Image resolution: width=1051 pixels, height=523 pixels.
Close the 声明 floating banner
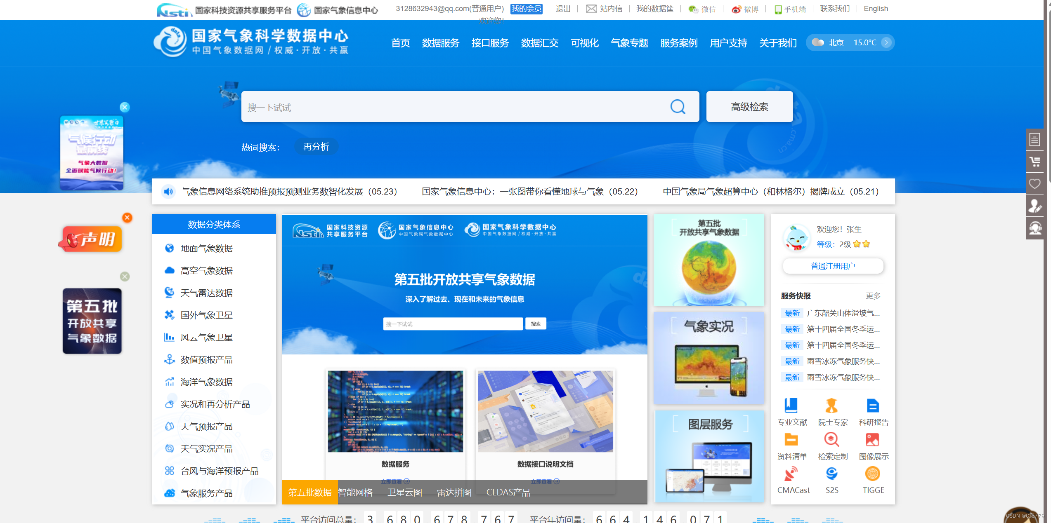pos(127,218)
